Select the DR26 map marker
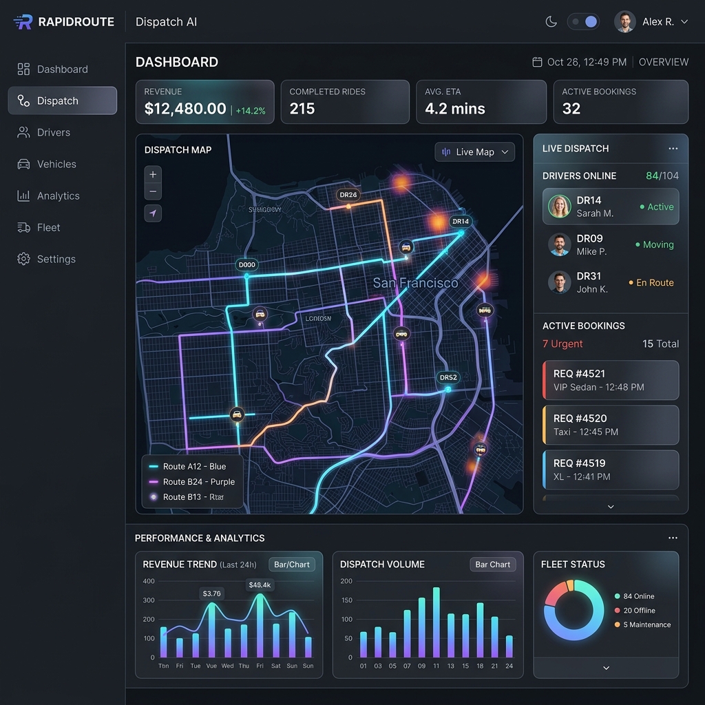The height and width of the screenshot is (705, 705). click(x=348, y=195)
